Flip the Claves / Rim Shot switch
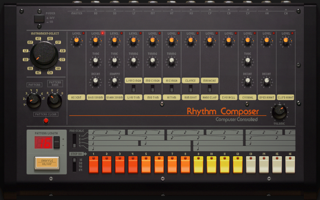 (x=190, y=88)
